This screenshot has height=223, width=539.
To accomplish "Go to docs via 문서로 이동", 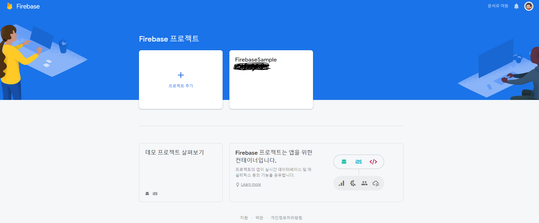I will tap(498, 6).
